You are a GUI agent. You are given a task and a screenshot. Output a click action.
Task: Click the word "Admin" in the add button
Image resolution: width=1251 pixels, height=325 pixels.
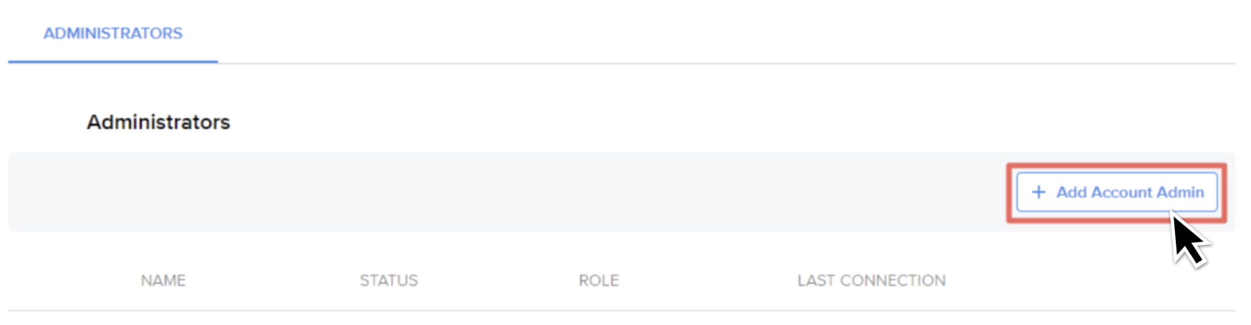(x=1180, y=192)
